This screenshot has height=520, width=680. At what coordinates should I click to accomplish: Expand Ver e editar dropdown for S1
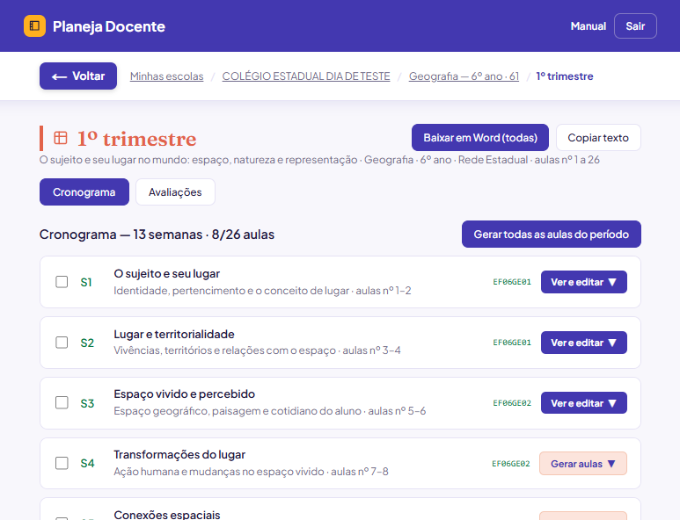point(584,282)
